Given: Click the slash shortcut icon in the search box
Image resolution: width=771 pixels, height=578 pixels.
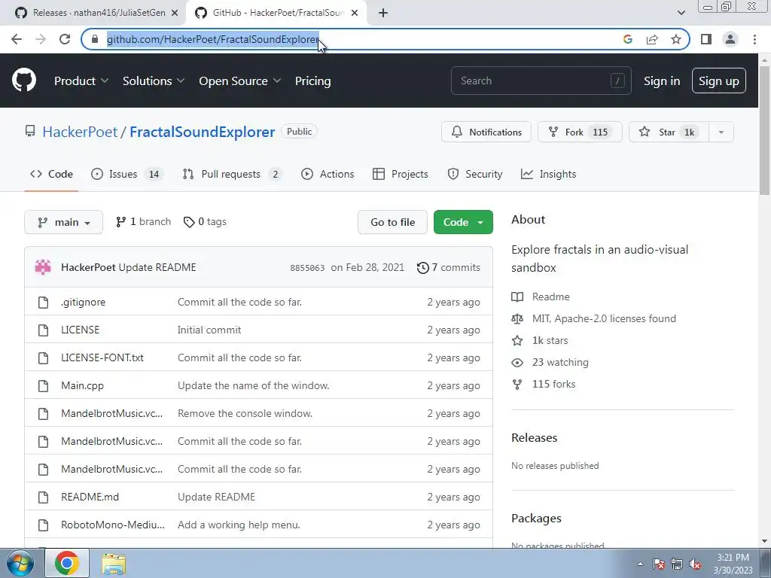Looking at the screenshot, I should (x=617, y=81).
